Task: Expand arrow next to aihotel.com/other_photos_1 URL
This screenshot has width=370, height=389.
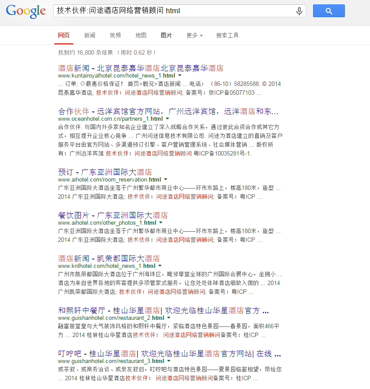Action: tap(161, 222)
